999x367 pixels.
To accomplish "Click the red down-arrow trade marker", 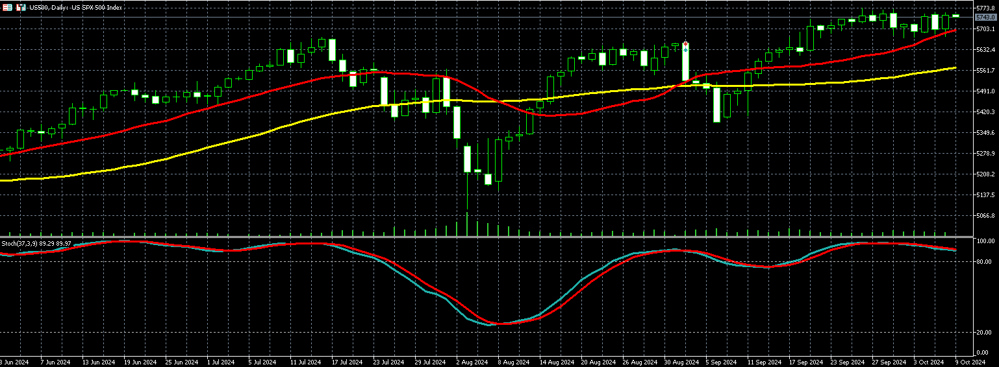I will pos(685,43).
